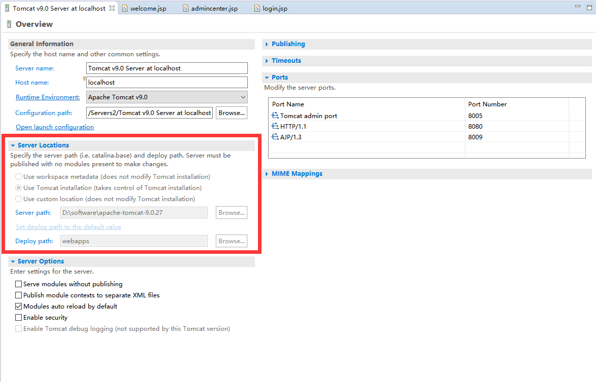596x382 pixels.
Task: Click the Server path field
Action: coord(134,212)
